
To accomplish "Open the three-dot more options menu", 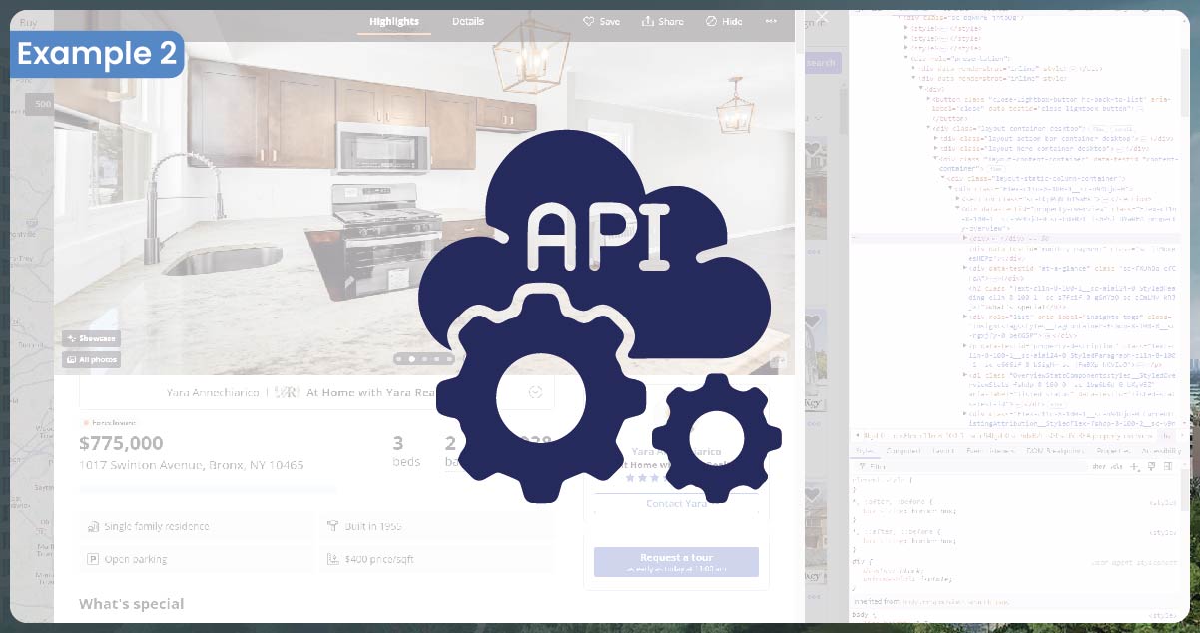I will (x=771, y=21).
